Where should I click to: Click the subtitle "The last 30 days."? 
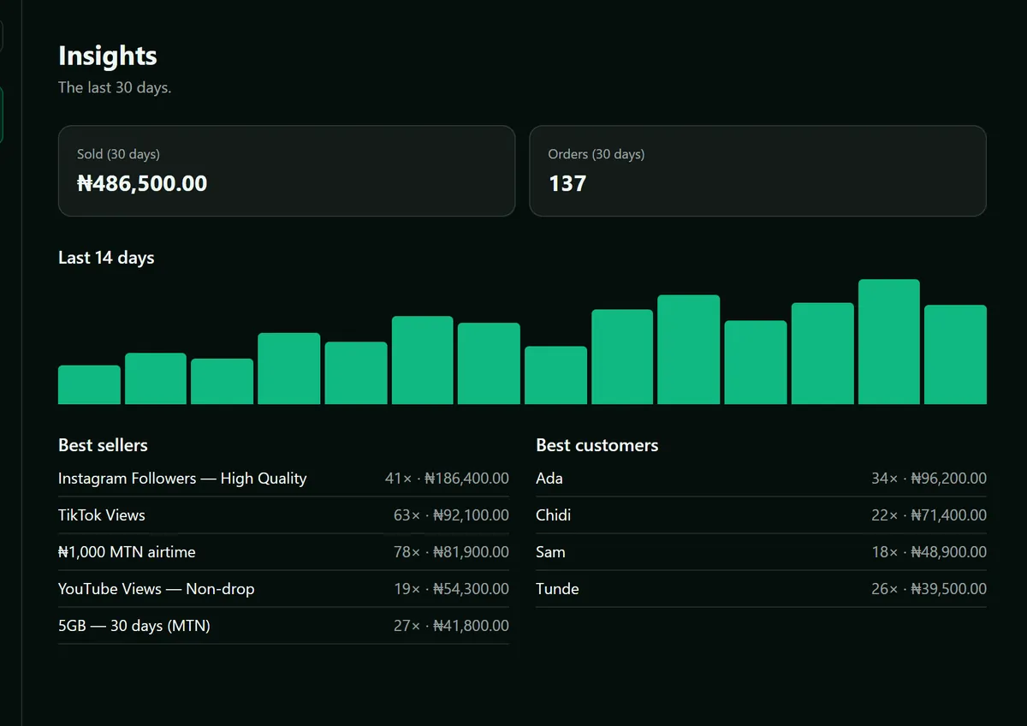[x=115, y=87]
